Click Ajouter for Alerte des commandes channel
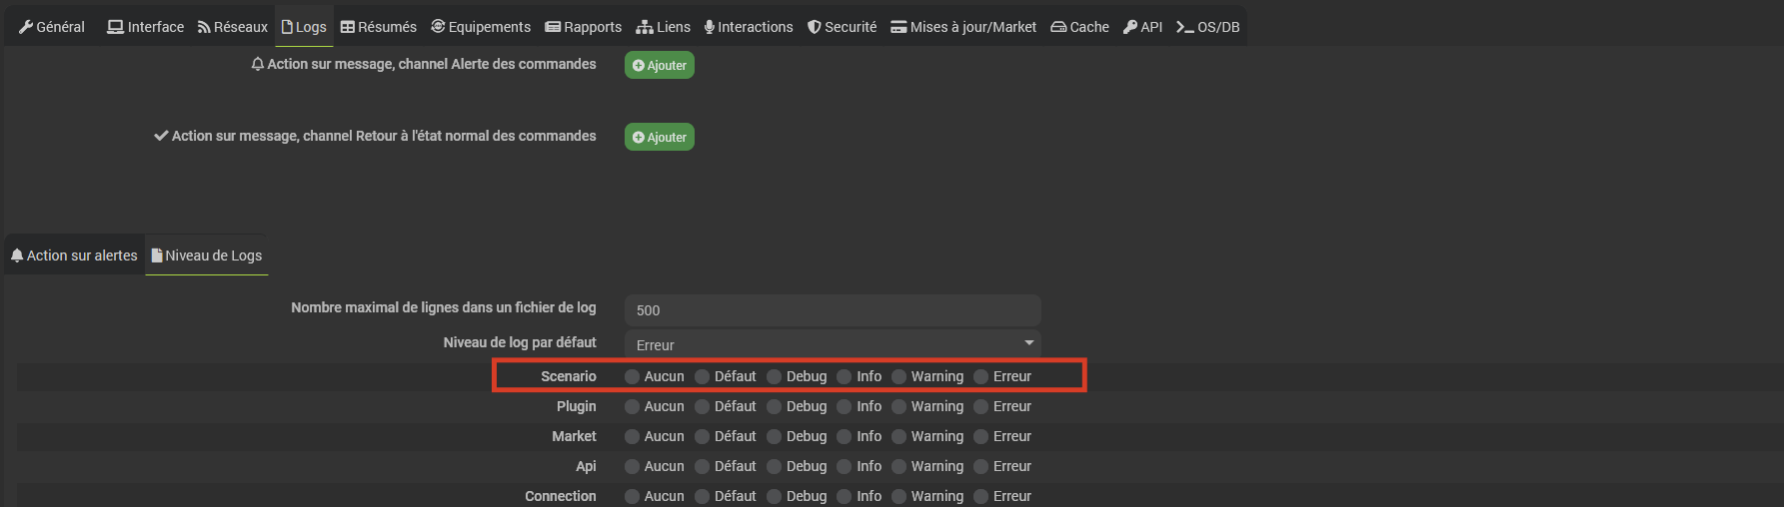Screen dimensions: 1784x507 [x=660, y=65]
